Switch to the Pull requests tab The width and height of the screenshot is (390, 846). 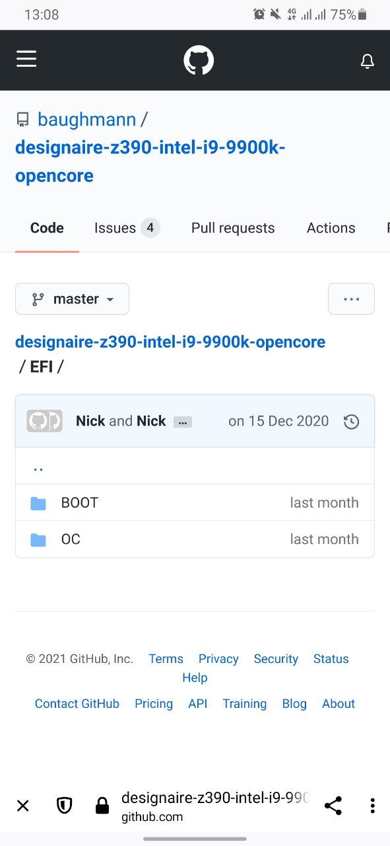233,228
